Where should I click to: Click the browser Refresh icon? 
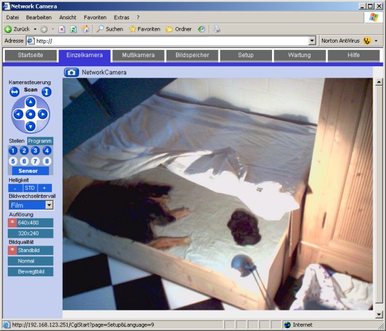point(73,29)
